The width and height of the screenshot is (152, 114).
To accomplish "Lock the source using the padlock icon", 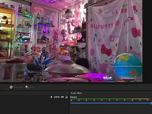I will click(66, 97).
